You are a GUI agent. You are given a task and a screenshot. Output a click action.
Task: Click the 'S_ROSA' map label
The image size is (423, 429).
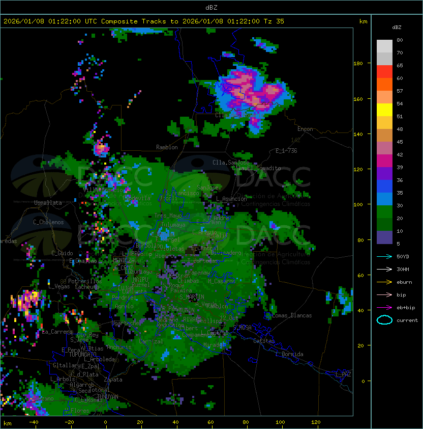point(242,328)
